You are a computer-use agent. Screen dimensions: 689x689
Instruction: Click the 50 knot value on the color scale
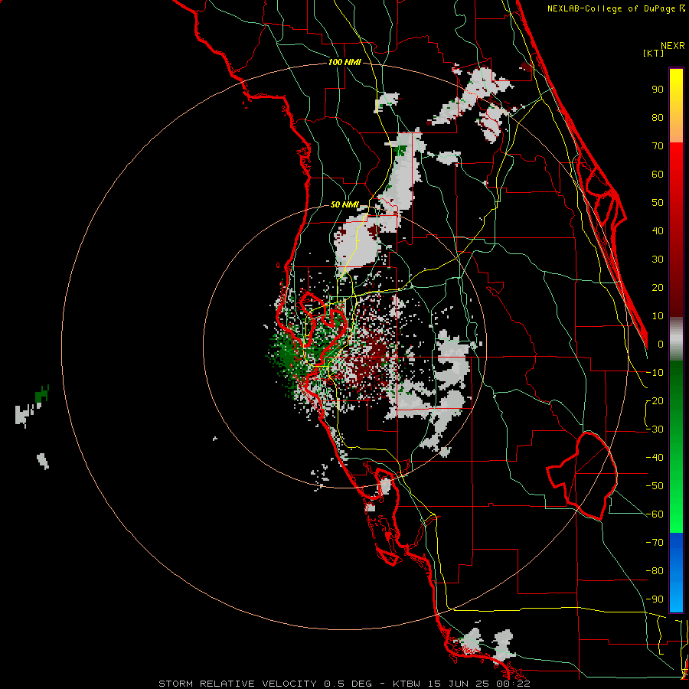658,203
